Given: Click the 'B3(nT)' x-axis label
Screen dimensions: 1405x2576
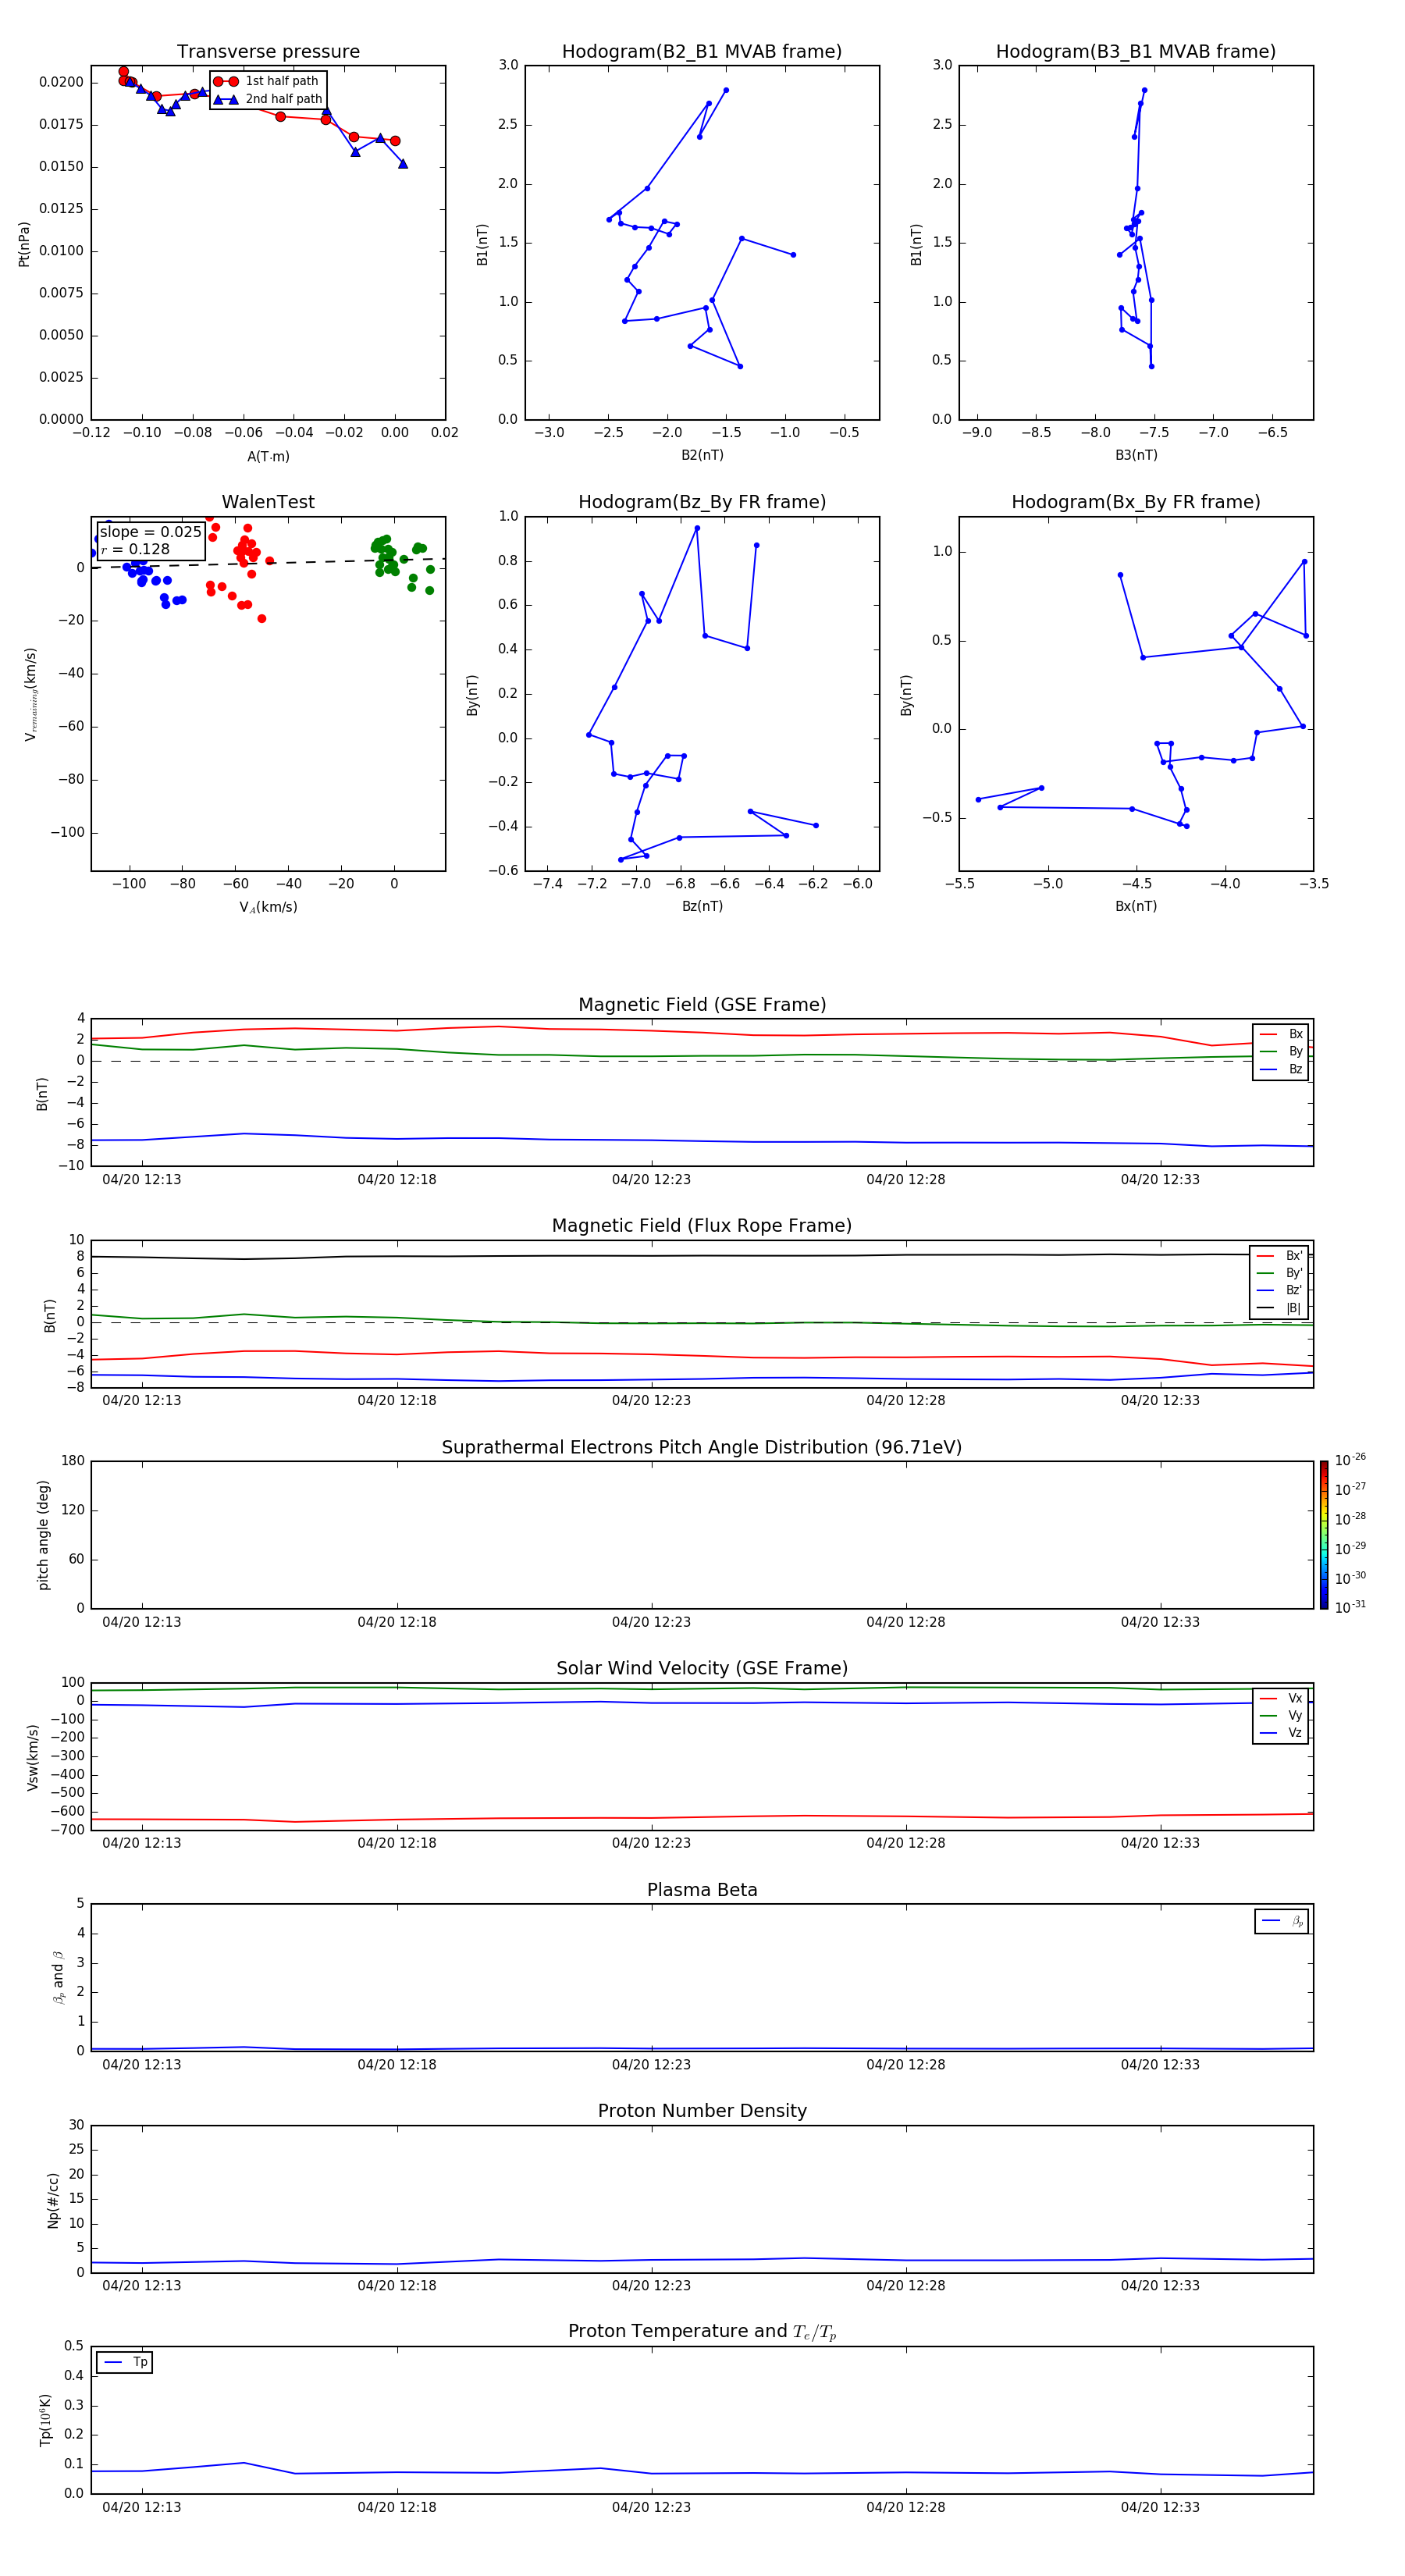Looking at the screenshot, I should (x=1136, y=455).
